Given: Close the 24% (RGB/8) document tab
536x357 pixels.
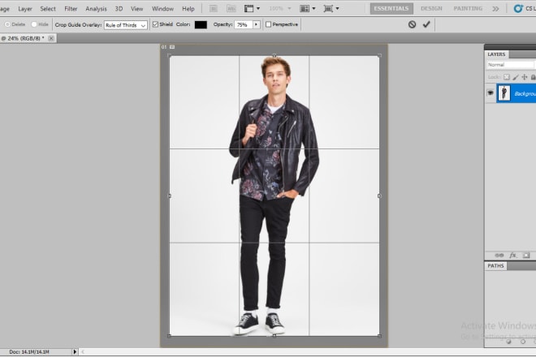Looking at the screenshot, I should click(x=51, y=38).
